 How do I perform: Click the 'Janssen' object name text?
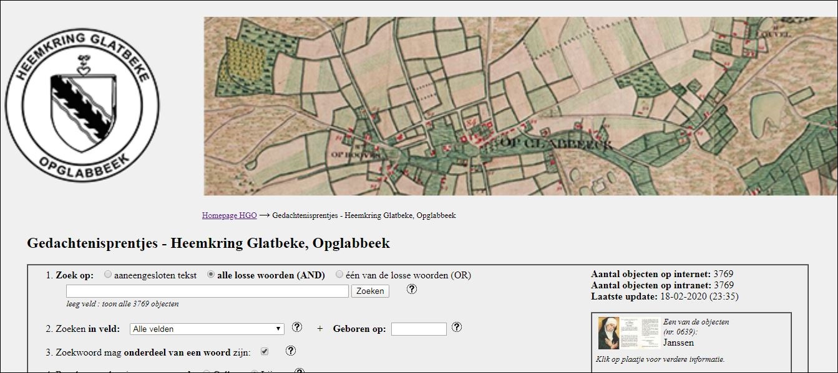click(x=679, y=342)
